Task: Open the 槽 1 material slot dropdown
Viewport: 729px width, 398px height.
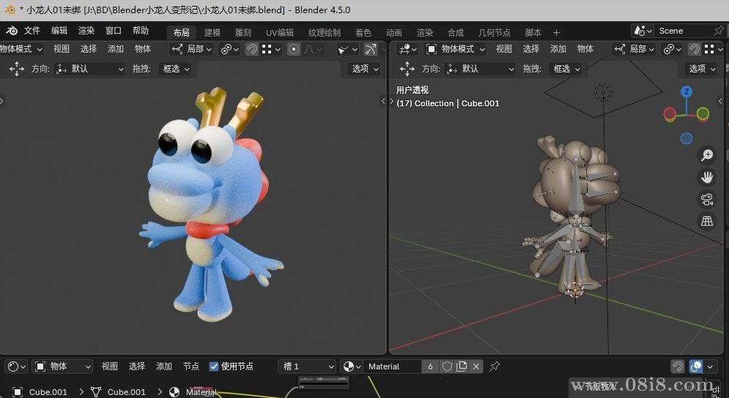Action: (x=307, y=366)
